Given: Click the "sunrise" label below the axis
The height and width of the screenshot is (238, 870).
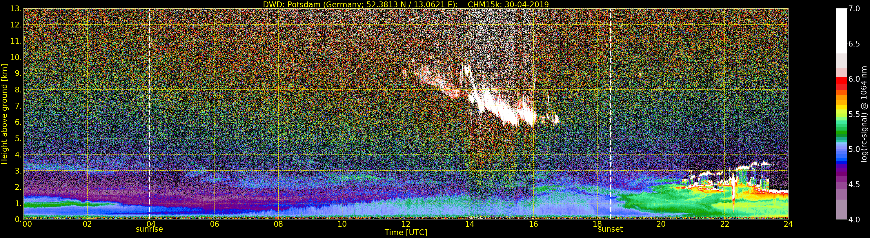Looking at the screenshot, I should (149, 229).
